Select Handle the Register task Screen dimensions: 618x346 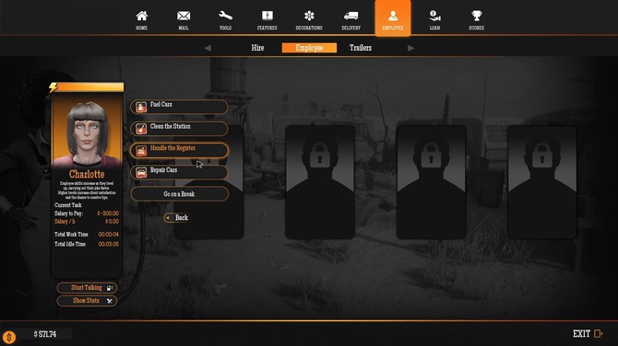[179, 150]
